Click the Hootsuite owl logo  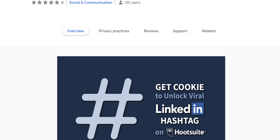pyautogui.click(x=170, y=132)
